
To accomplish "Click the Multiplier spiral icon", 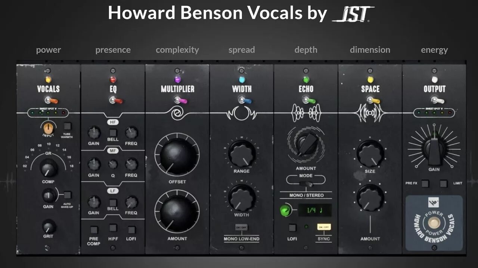I will (177, 113).
